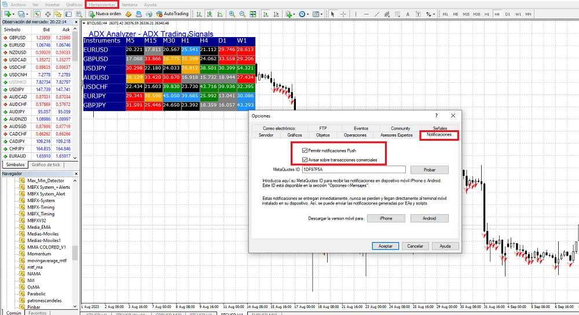579x315 pixels.
Task: Zoom out of the chart
Action: tap(242, 14)
